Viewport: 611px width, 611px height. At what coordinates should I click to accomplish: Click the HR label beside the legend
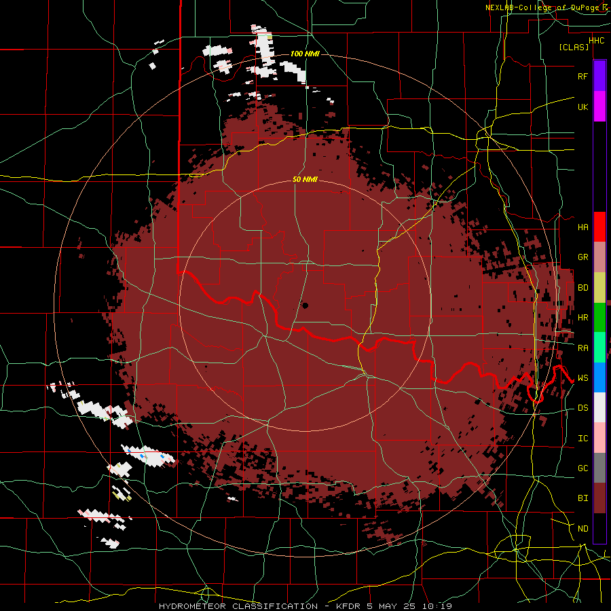click(582, 317)
